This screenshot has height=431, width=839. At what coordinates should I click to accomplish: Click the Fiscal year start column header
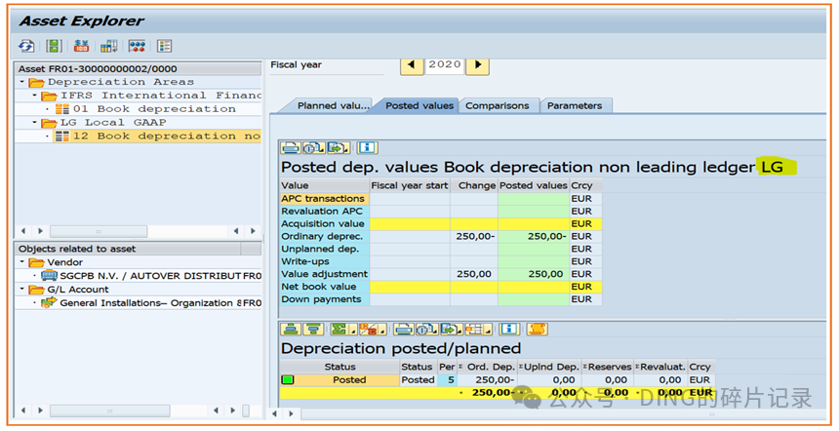click(410, 185)
